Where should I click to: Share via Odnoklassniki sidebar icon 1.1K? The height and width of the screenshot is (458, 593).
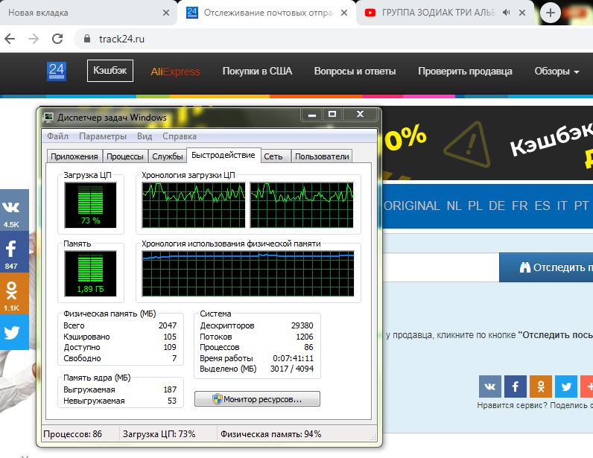click(14, 293)
